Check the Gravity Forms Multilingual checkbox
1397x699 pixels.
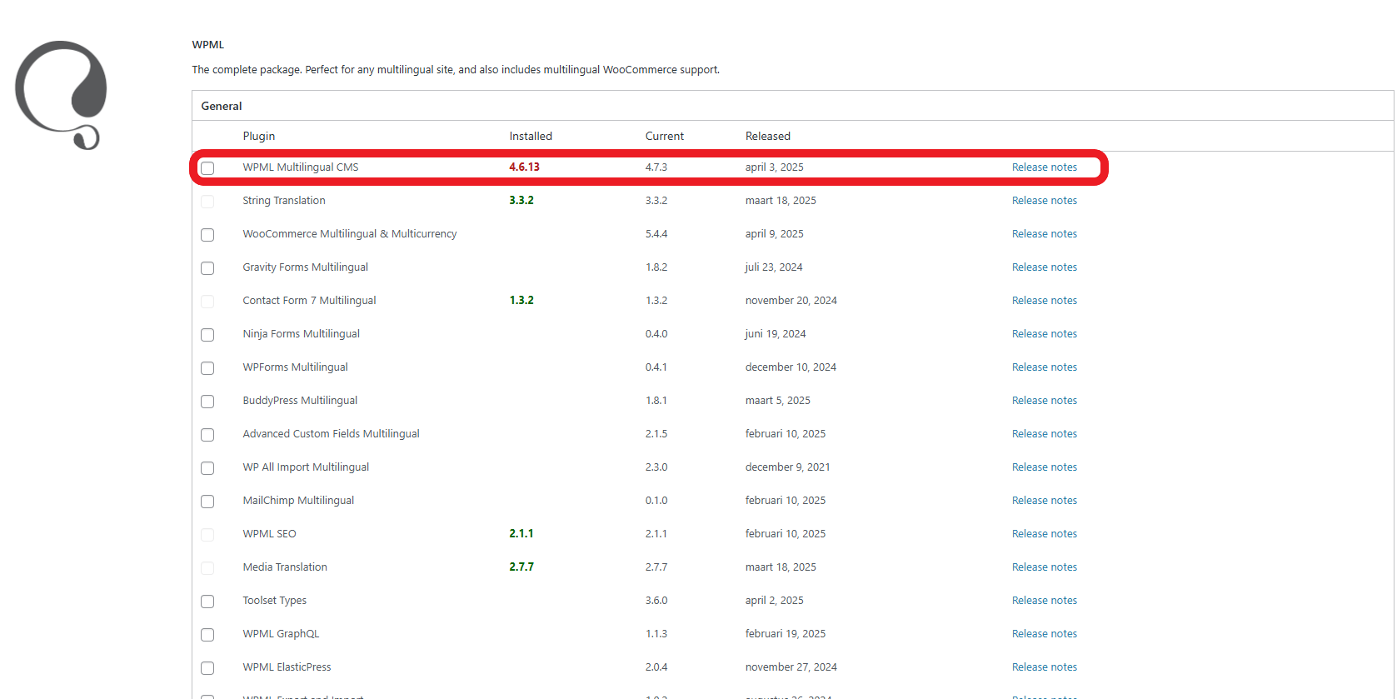click(207, 268)
